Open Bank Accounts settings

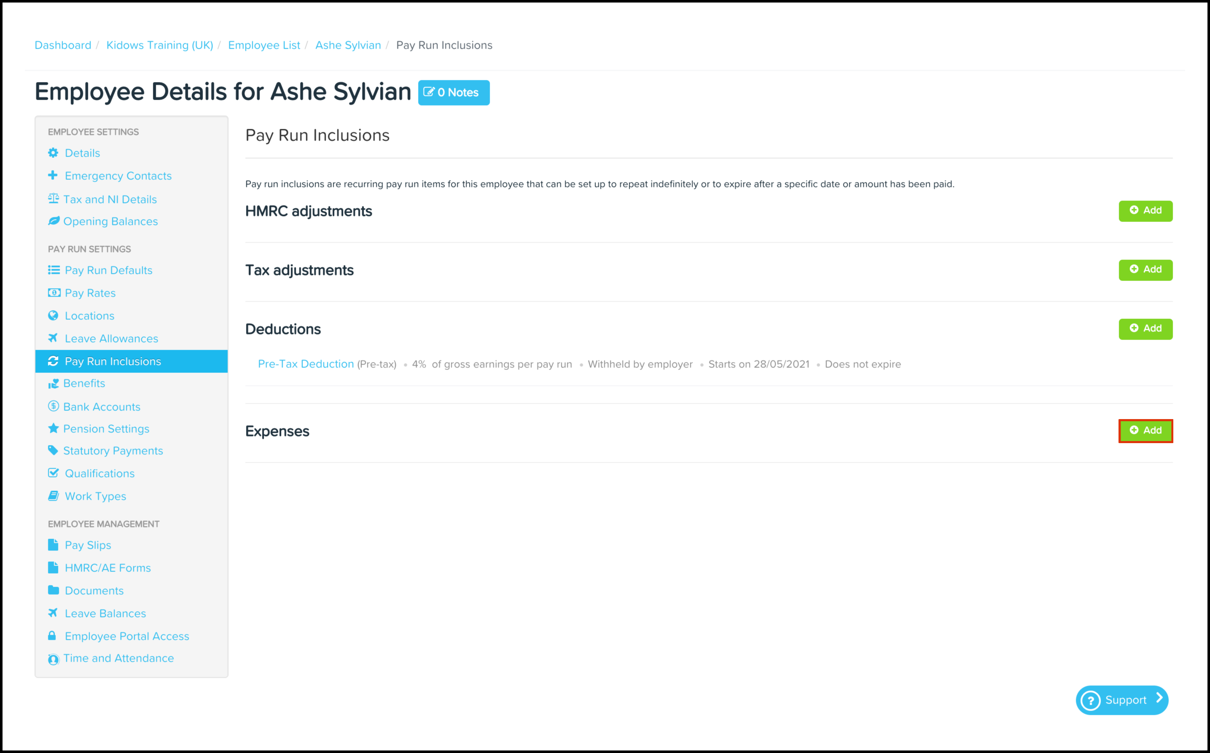(x=102, y=406)
